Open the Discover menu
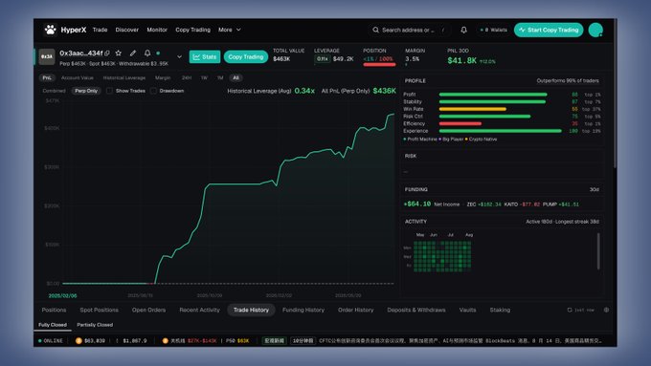The image size is (651, 366). pos(127,30)
